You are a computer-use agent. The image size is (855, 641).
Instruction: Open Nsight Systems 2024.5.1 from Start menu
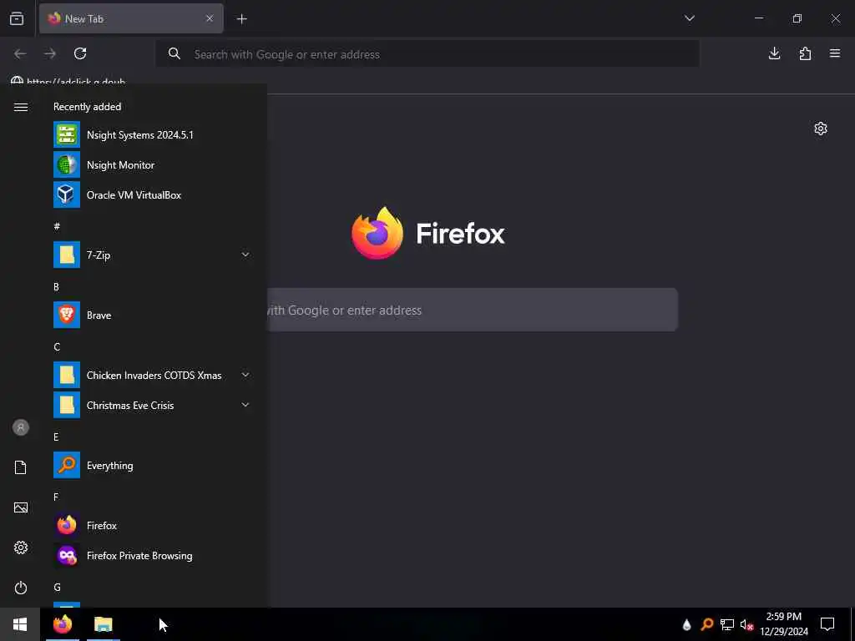(153, 134)
